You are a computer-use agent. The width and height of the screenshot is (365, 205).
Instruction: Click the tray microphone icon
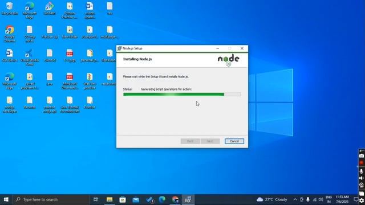coord(308,199)
